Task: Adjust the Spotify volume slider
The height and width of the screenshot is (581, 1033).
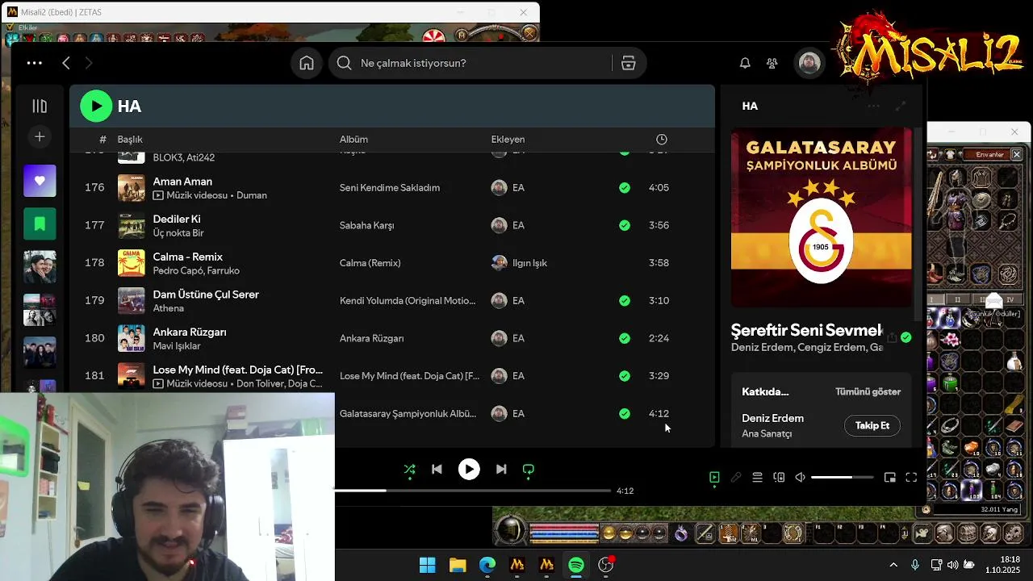Action: (842, 477)
